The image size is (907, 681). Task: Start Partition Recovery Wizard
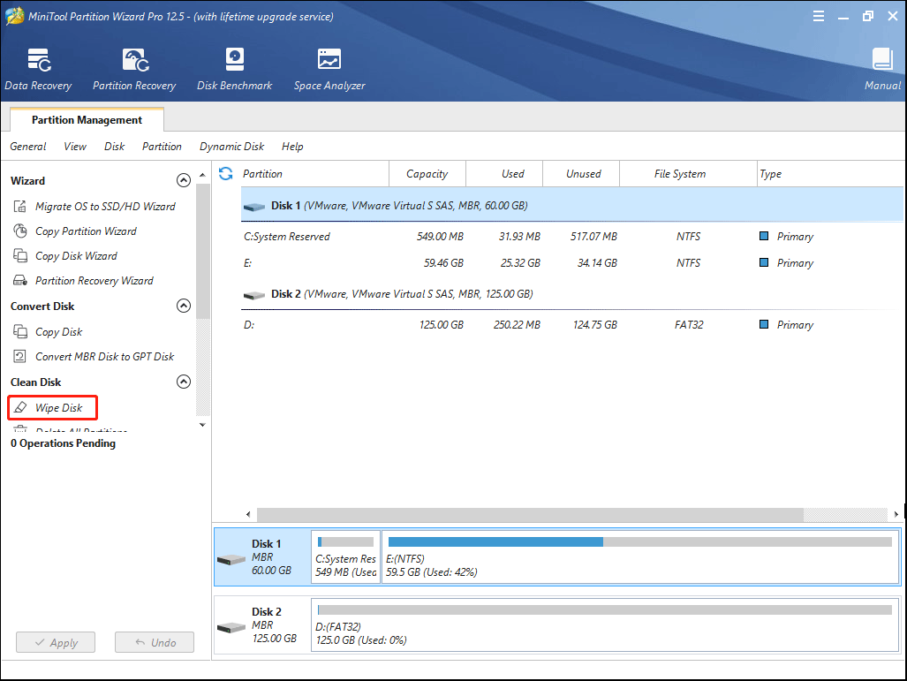[94, 281]
